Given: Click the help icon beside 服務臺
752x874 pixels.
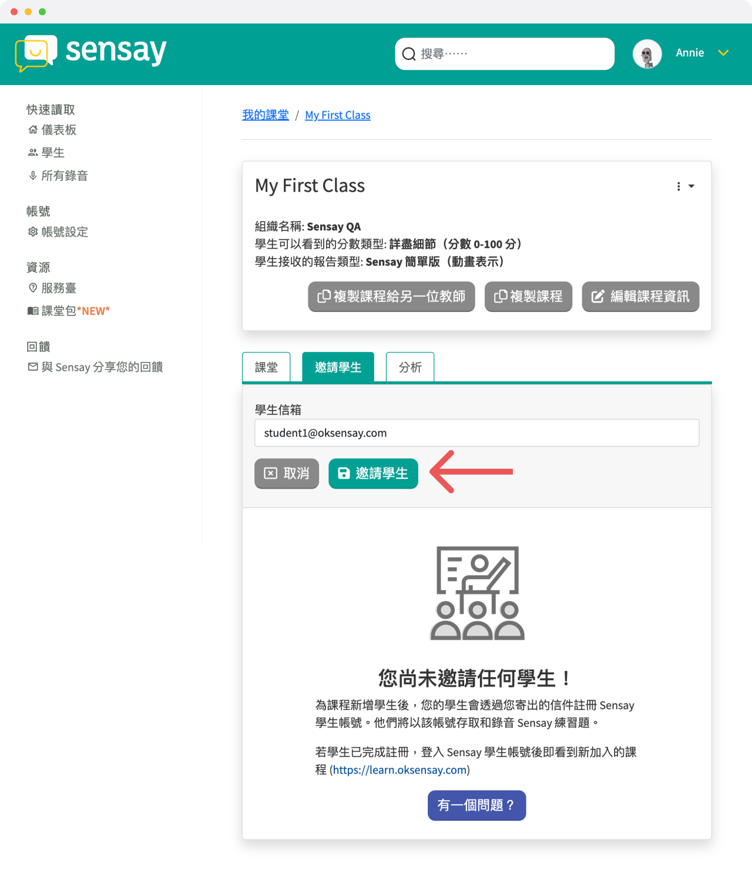Looking at the screenshot, I should (33, 288).
